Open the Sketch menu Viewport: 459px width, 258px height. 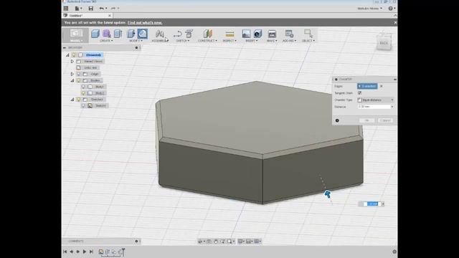click(x=183, y=41)
